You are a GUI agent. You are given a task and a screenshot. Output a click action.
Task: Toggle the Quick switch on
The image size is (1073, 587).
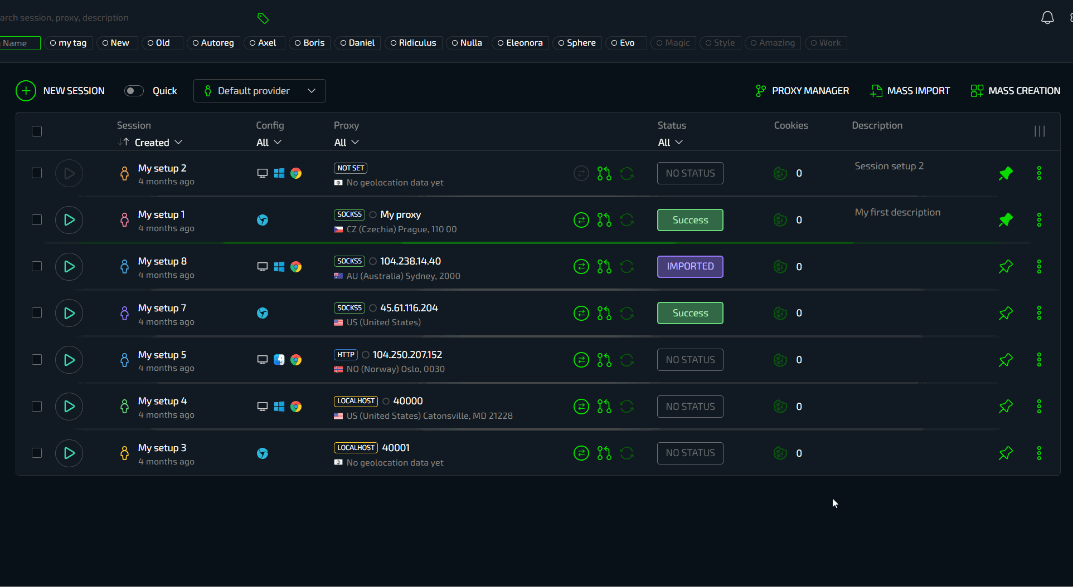coord(134,91)
